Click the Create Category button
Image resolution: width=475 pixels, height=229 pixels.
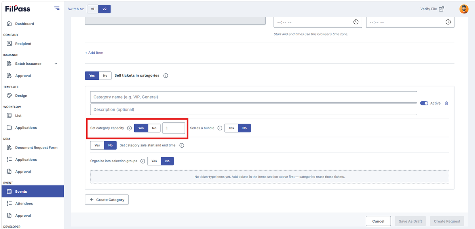pyautogui.click(x=107, y=200)
